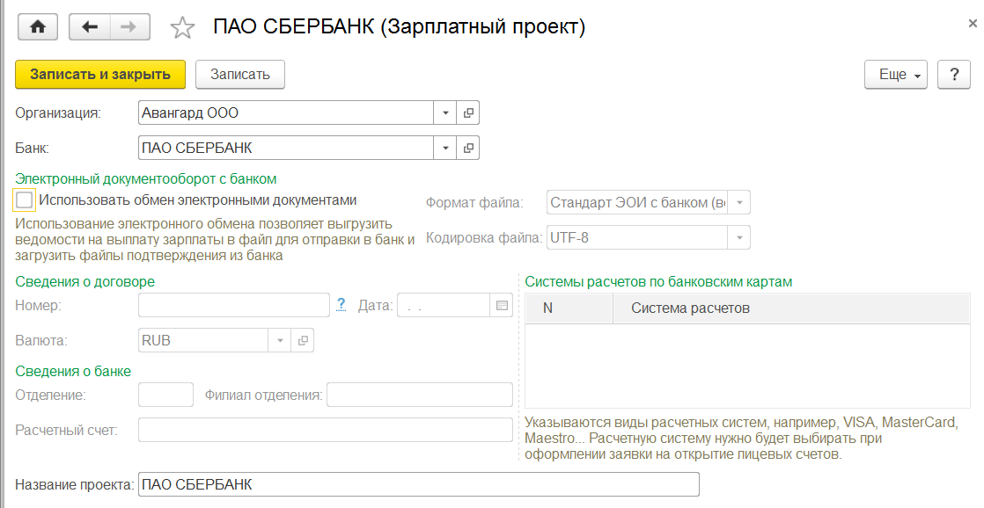Enable Использовать обмен электронными документами checkbox

(25, 200)
